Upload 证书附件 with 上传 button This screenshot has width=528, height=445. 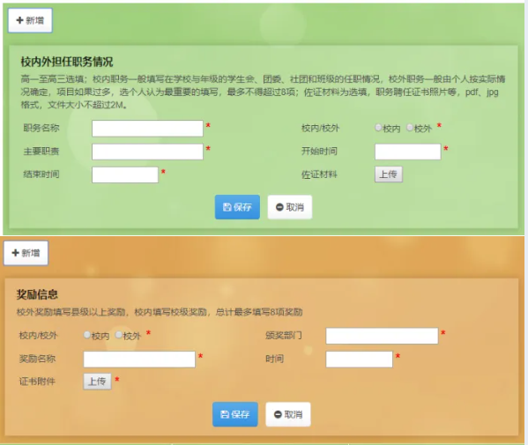point(97,382)
